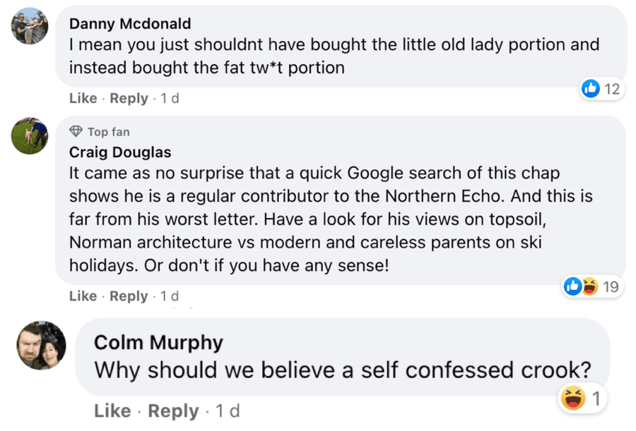Viewport: 636px width, 431px height.
Task: Like Craig Douglas's comment
Action: click(x=83, y=296)
